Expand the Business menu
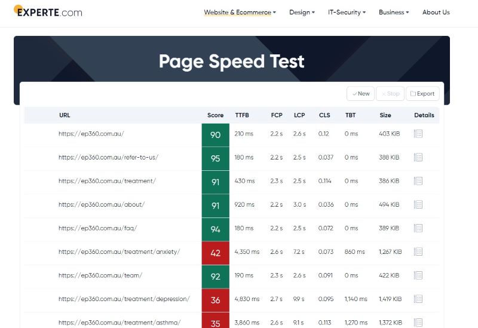The width and height of the screenshot is (478, 328). pos(394,13)
